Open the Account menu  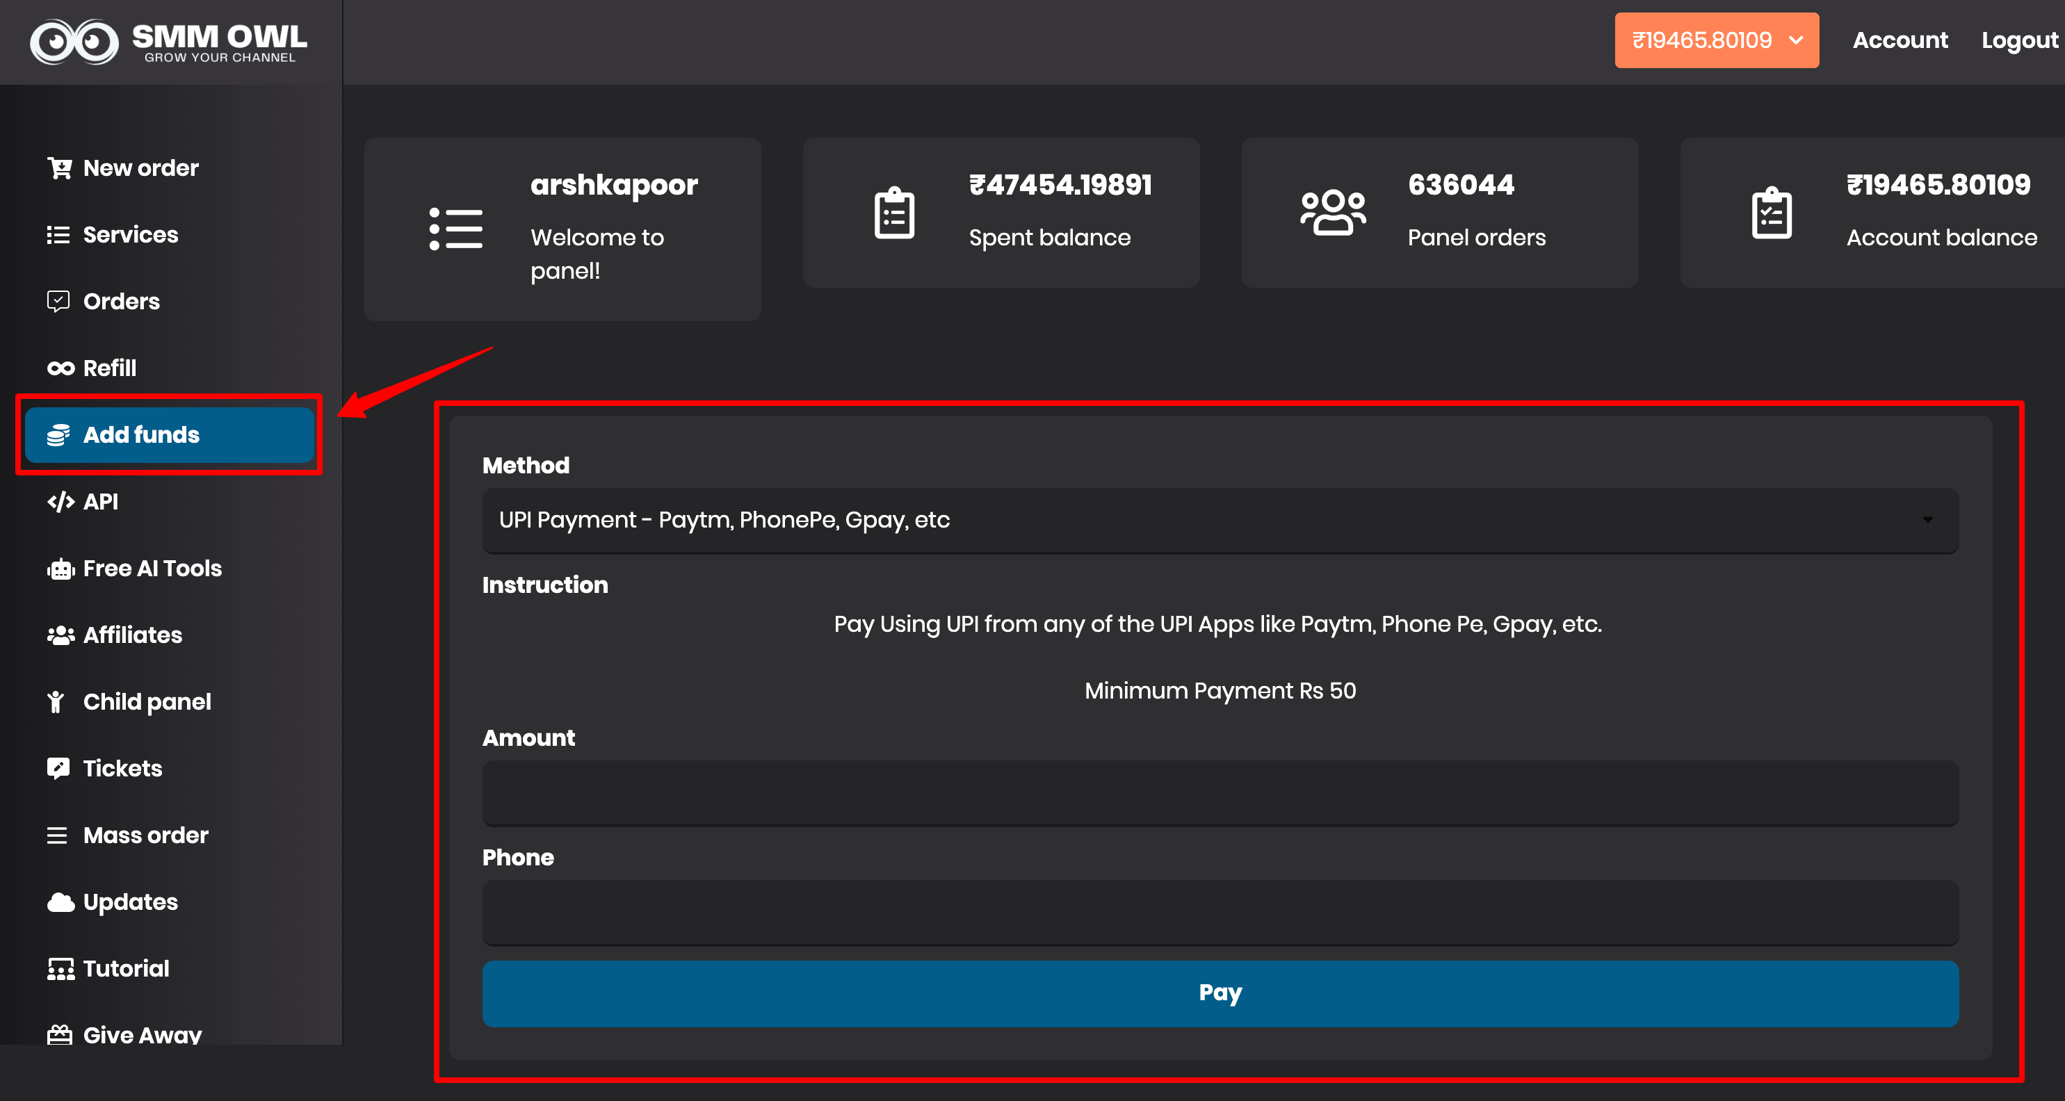[x=1900, y=40]
